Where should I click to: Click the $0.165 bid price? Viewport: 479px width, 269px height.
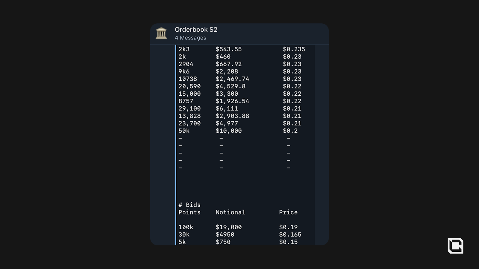290,235
